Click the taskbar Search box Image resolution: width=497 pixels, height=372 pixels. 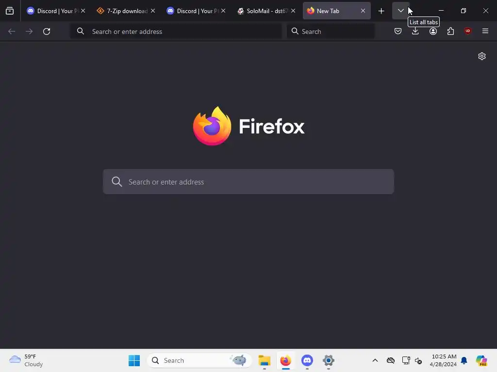199,360
